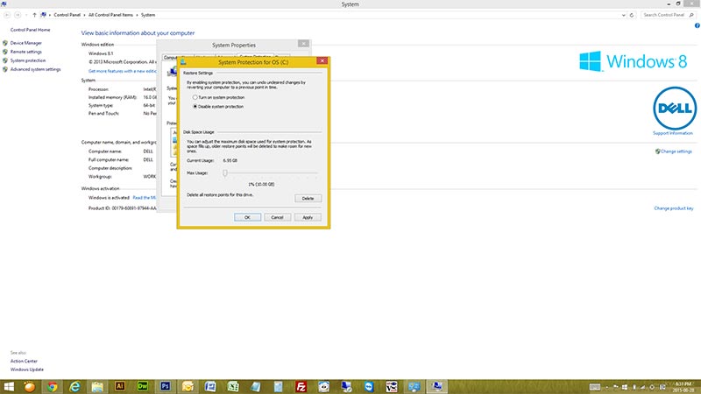Open Outlook from taskbar
This screenshot has height=394, width=701.
tap(188, 386)
